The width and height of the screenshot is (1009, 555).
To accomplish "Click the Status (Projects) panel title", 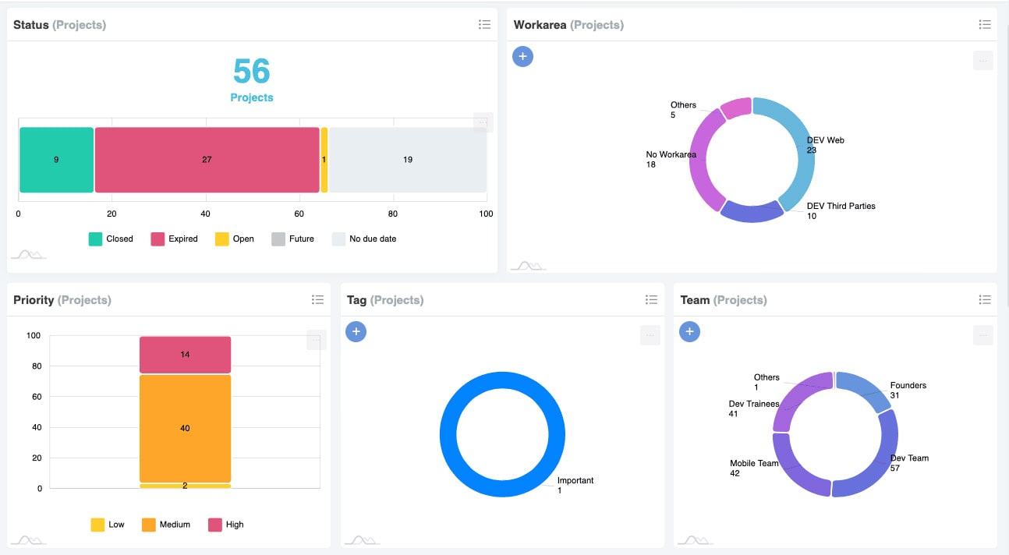I will 59,25.
